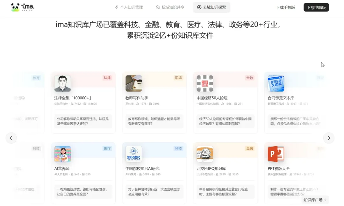Click the member count 7462 on 法律全集
344x206 pixels.
pyautogui.click(x=77, y=104)
